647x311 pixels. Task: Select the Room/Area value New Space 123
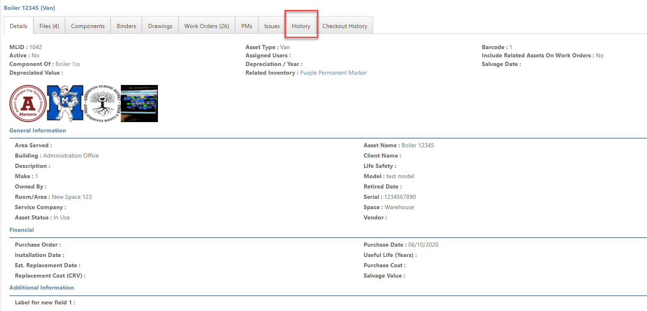(72, 197)
